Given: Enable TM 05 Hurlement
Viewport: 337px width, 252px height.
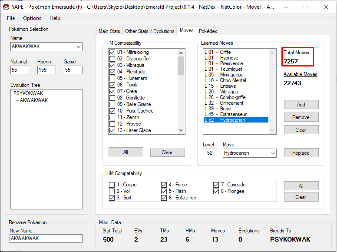Looking at the screenshot, I should 112,78.
